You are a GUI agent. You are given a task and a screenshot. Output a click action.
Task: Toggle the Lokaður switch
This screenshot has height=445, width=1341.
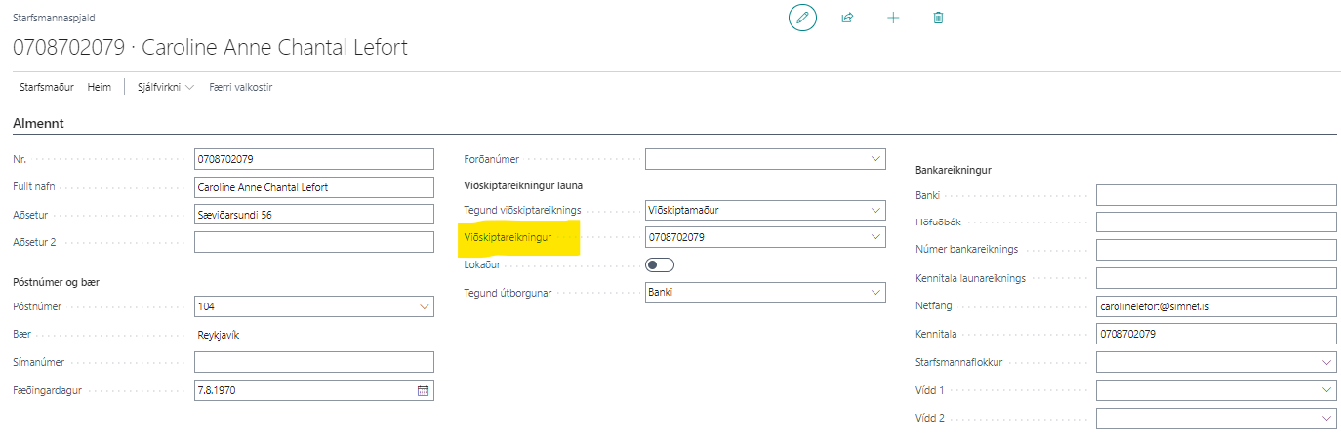click(660, 264)
